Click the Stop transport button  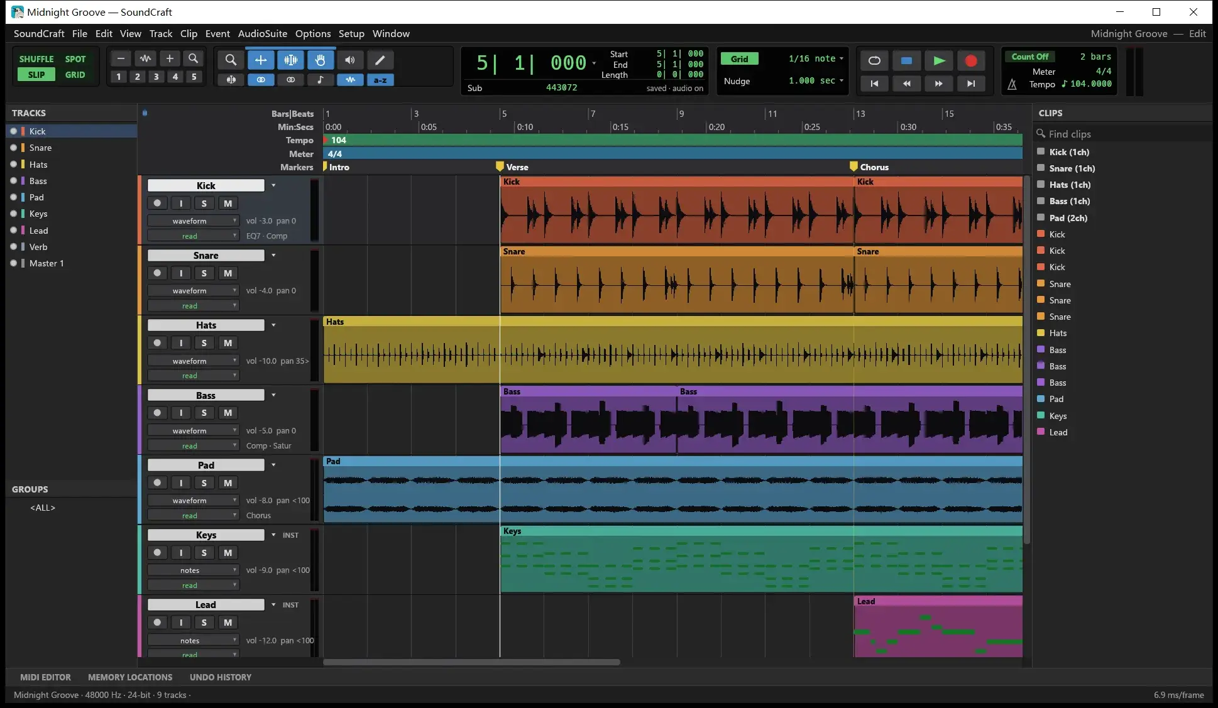point(906,61)
